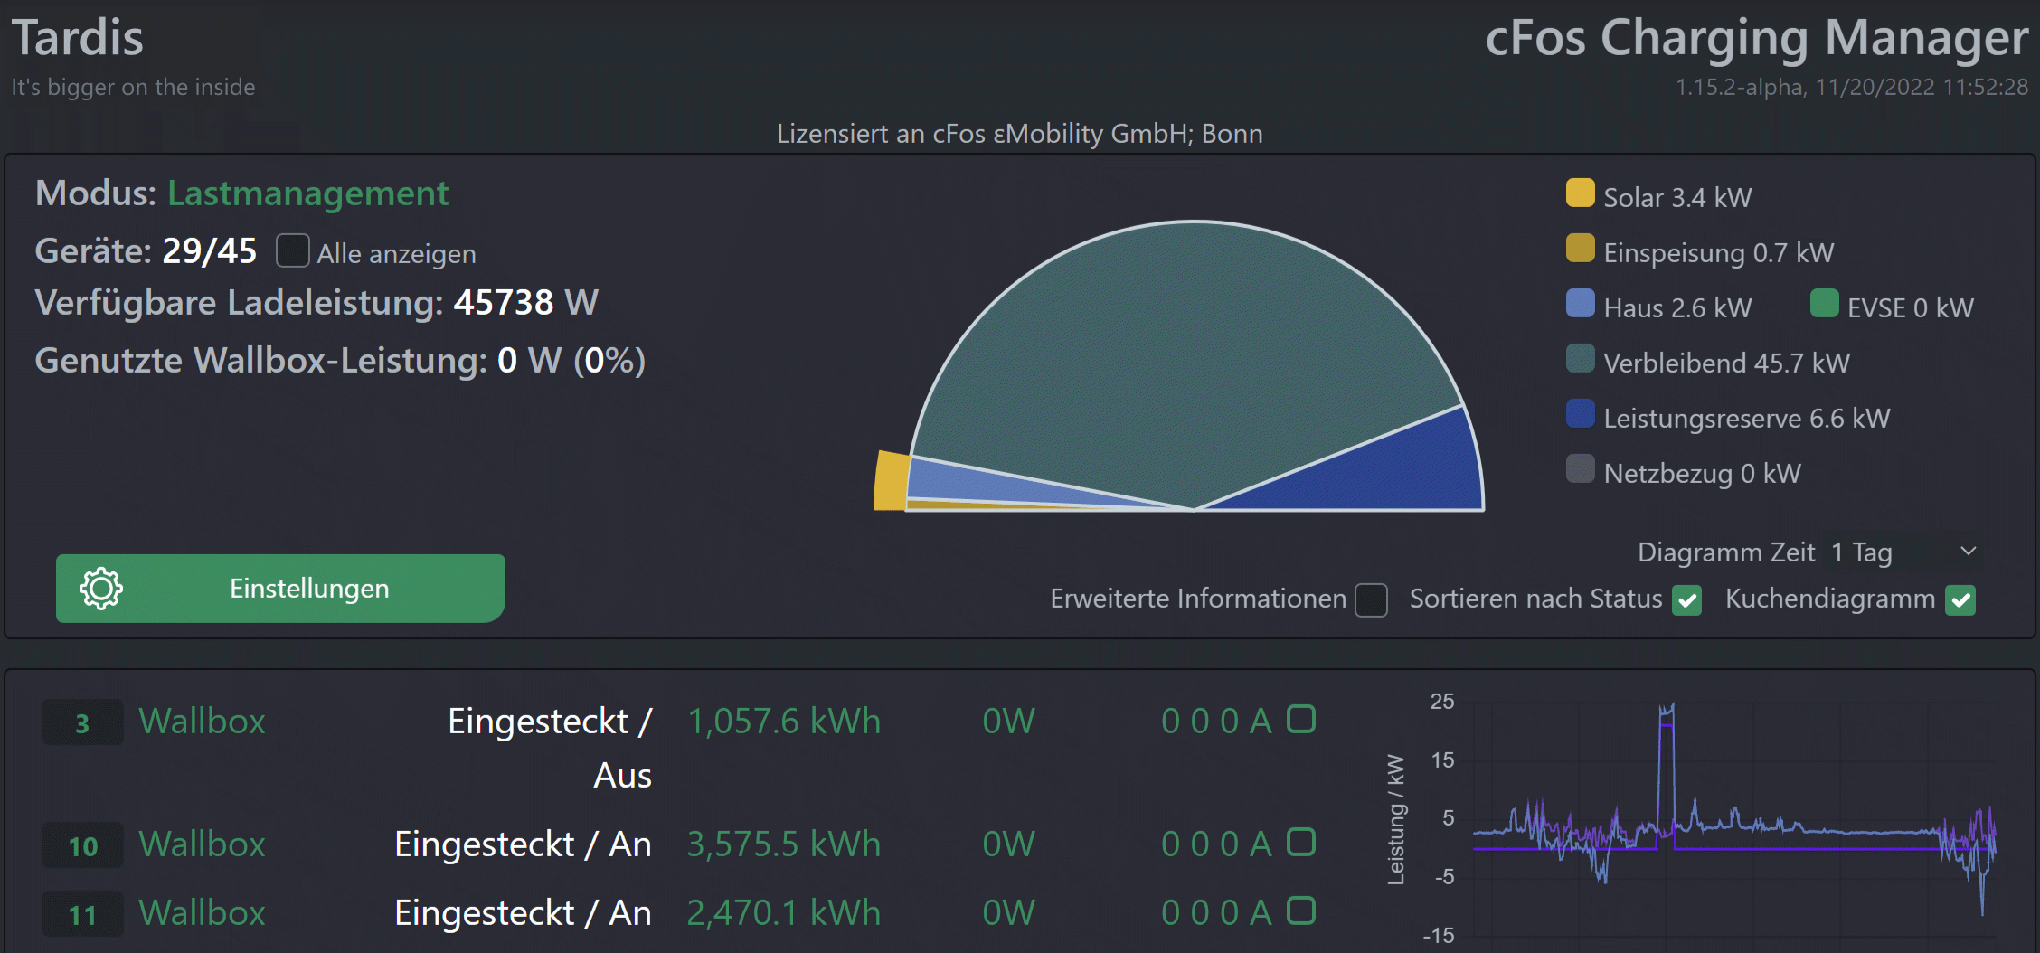Click the version text 1.15.2-alpha
This screenshot has width=2040, height=953.
(1741, 87)
